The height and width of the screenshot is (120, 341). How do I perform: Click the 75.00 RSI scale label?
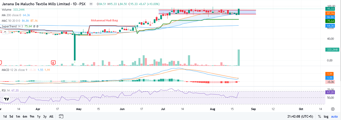pos(330,89)
